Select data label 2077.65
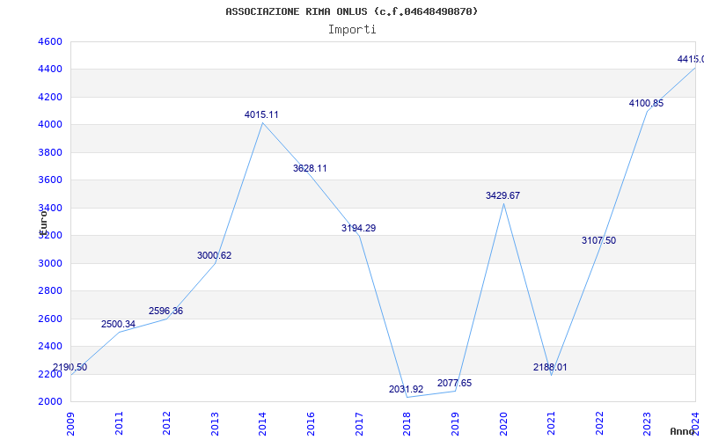 [x=454, y=384]
